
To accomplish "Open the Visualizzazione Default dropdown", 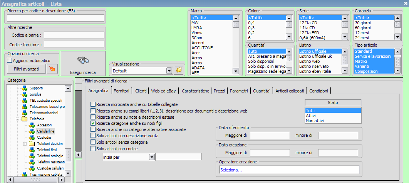I will (169, 71).
